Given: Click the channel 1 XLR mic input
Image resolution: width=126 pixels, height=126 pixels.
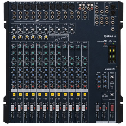Looking at the screenshot, I should pyautogui.click(x=14, y=7).
